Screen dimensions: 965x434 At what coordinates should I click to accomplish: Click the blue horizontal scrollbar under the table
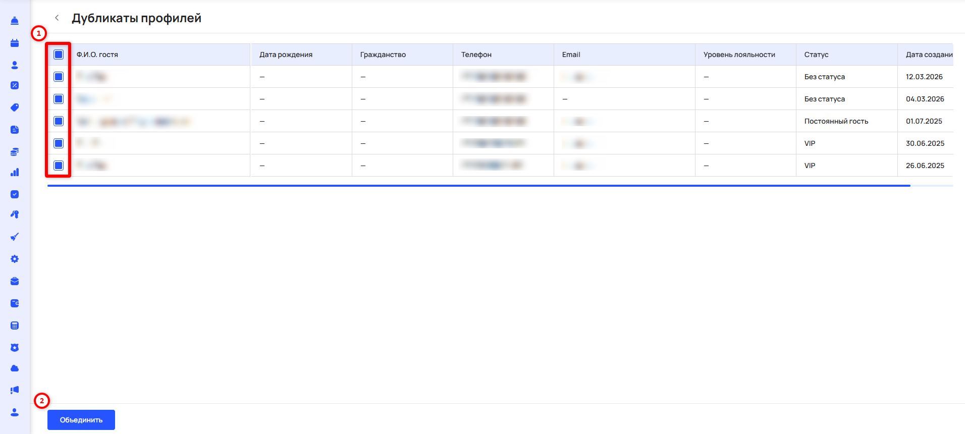478,186
